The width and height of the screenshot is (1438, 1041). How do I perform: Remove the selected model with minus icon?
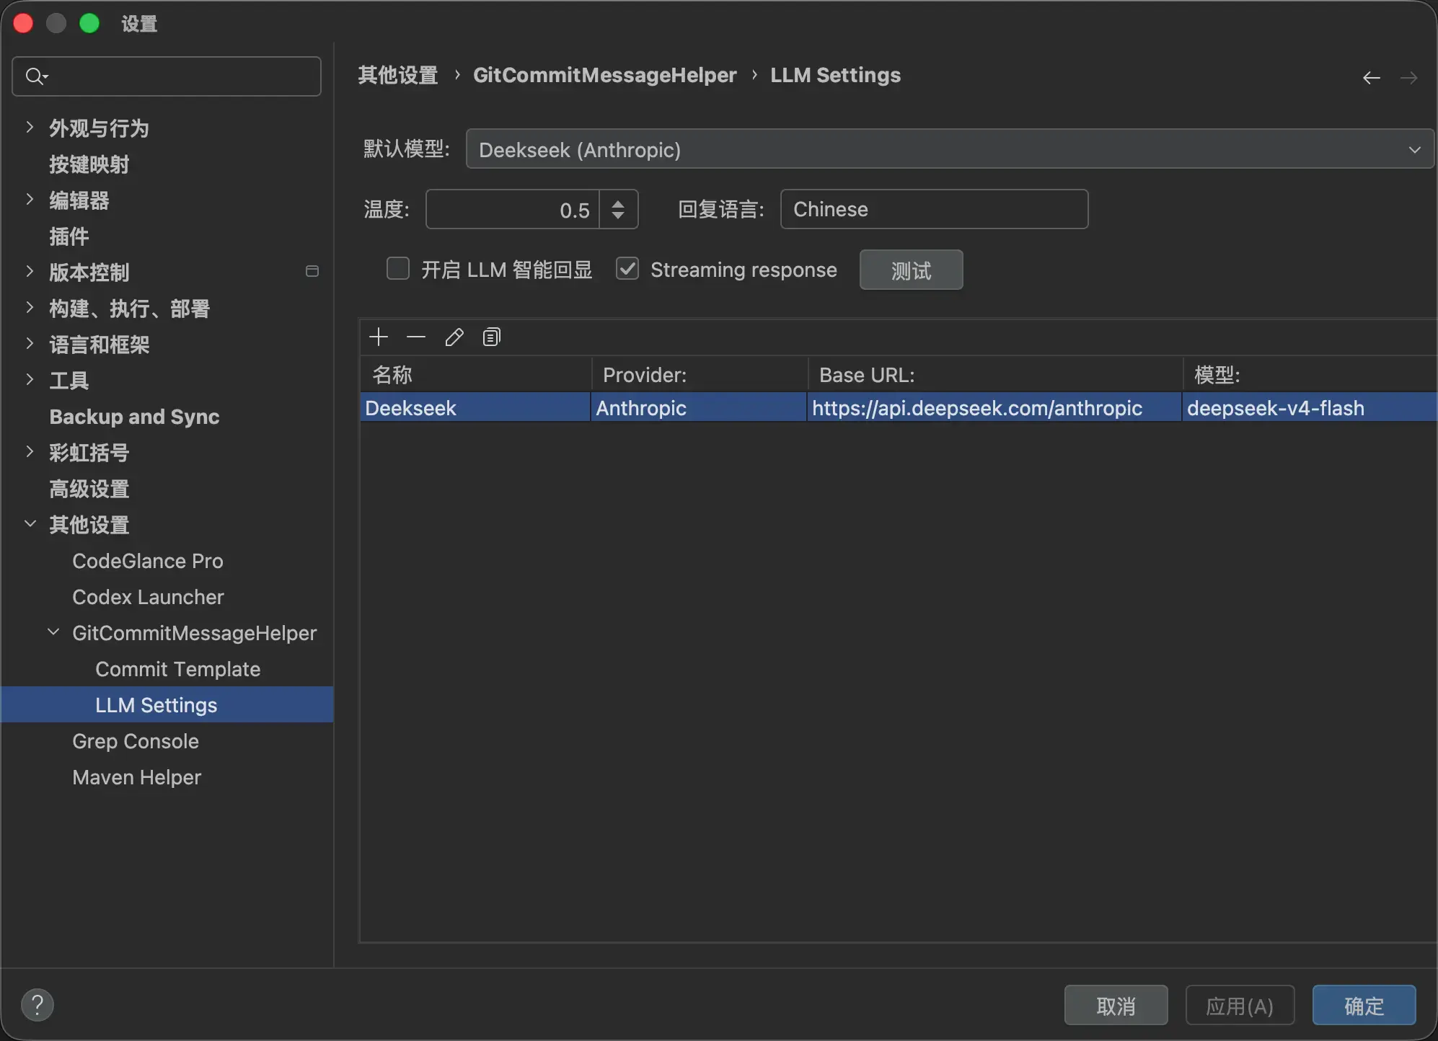416,337
